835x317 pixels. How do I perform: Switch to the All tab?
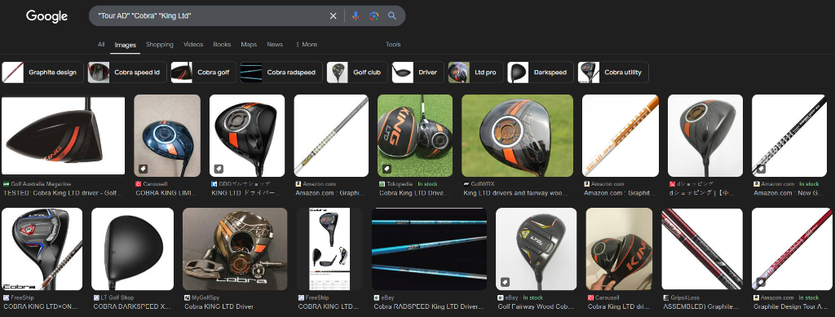(101, 45)
